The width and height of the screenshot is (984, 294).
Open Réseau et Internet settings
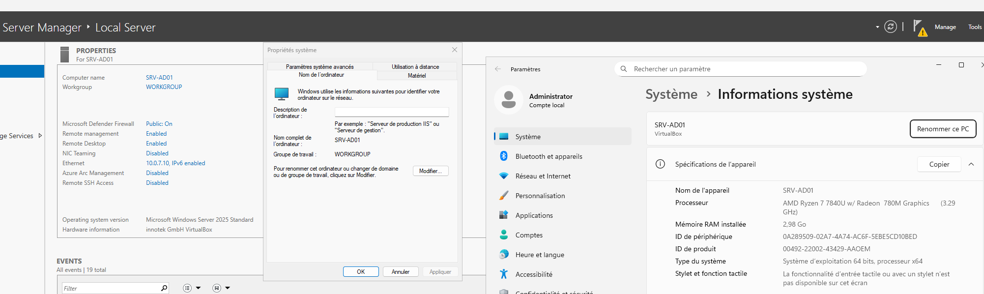[562, 176]
